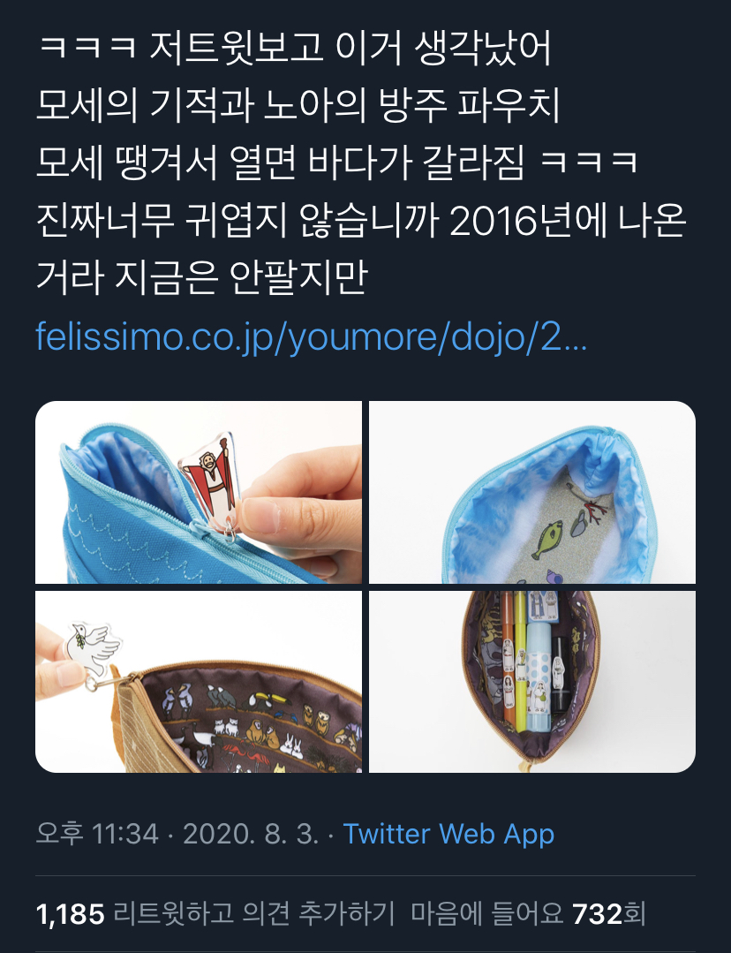731x953 pixels.
Task: View the pouch with pens photo
Action: (532, 681)
